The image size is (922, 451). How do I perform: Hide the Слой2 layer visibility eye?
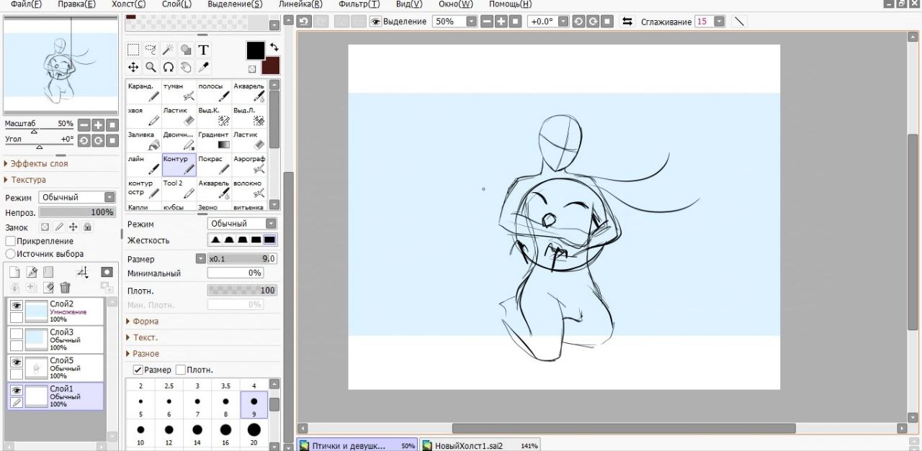(16, 306)
